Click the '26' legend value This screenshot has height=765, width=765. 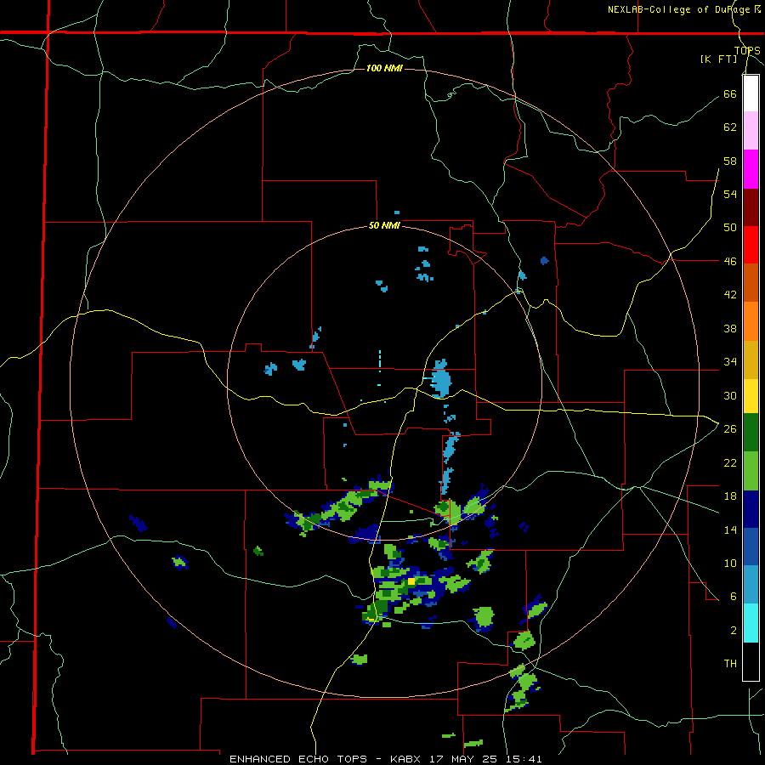[x=730, y=429]
